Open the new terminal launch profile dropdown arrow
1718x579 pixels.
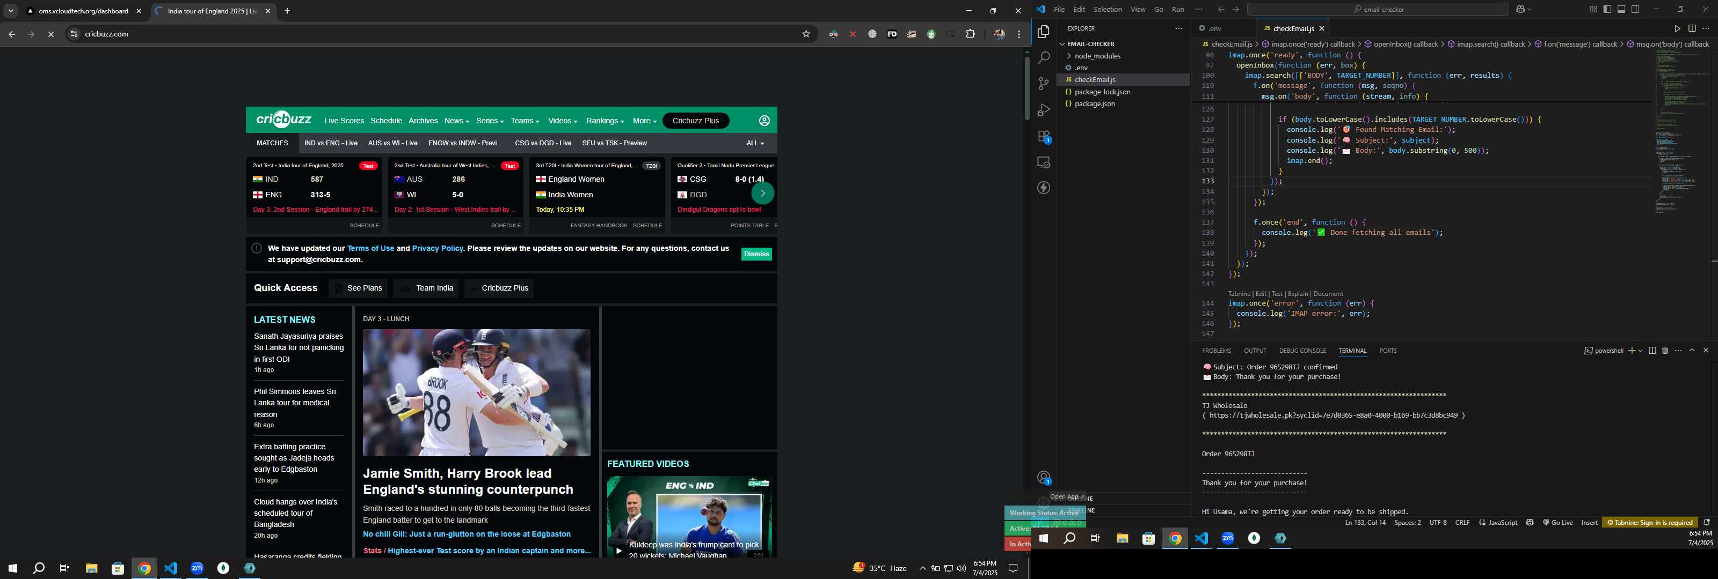point(1640,351)
